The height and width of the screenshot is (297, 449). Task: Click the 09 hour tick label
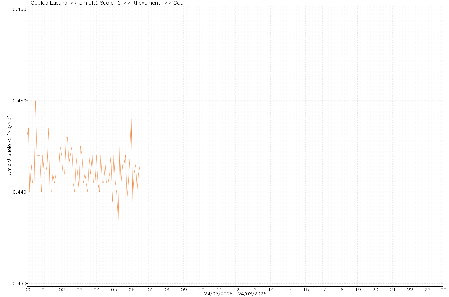(184, 289)
